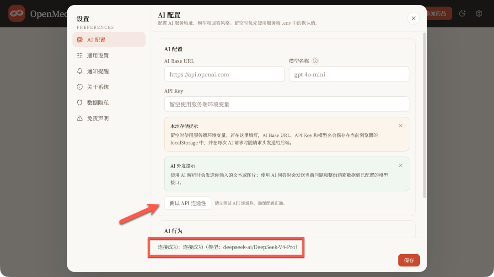Click the warning triangle icon beside 免责声明

pos(80,118)
